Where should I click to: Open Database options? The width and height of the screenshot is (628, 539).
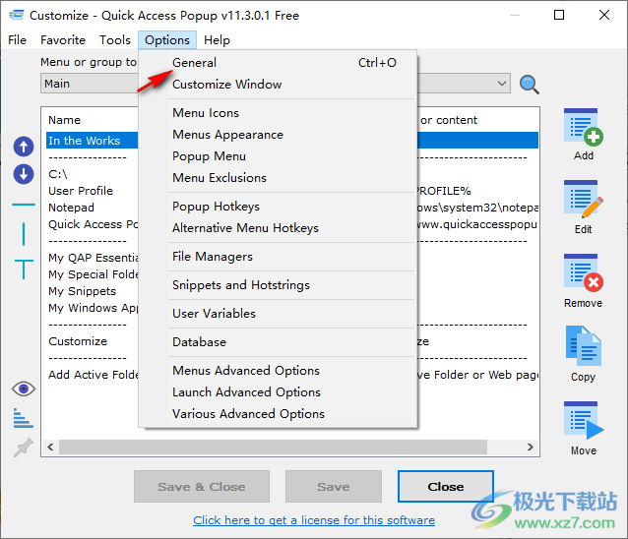click(278, 341)
